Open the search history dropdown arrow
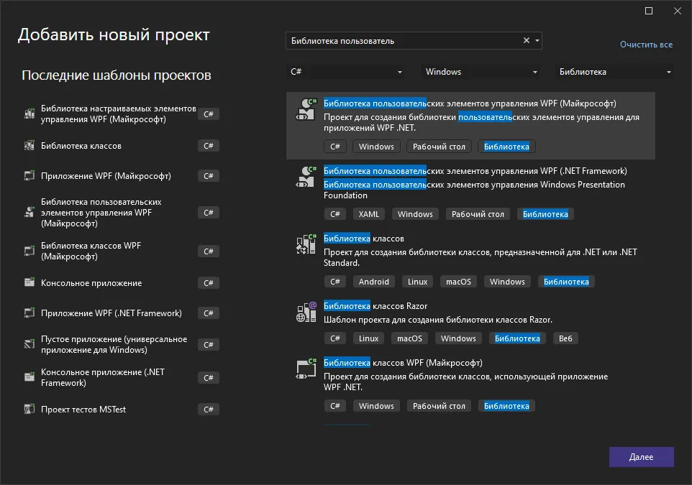692x485 pixels. (x=537, y=40)
